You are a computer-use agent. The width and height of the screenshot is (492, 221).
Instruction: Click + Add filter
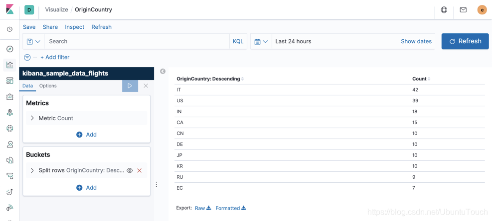[x=55, y=57]
